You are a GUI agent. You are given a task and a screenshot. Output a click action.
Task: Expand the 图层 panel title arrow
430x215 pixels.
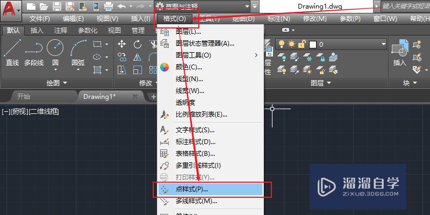[x=329, y=83]
